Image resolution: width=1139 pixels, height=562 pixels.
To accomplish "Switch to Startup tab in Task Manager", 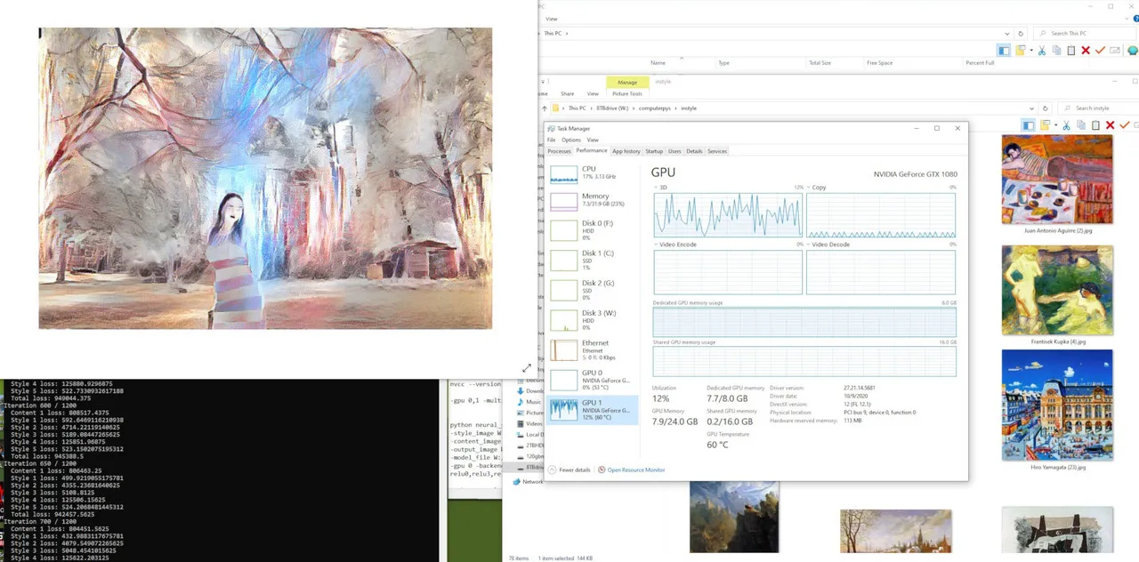I will 654,151.
